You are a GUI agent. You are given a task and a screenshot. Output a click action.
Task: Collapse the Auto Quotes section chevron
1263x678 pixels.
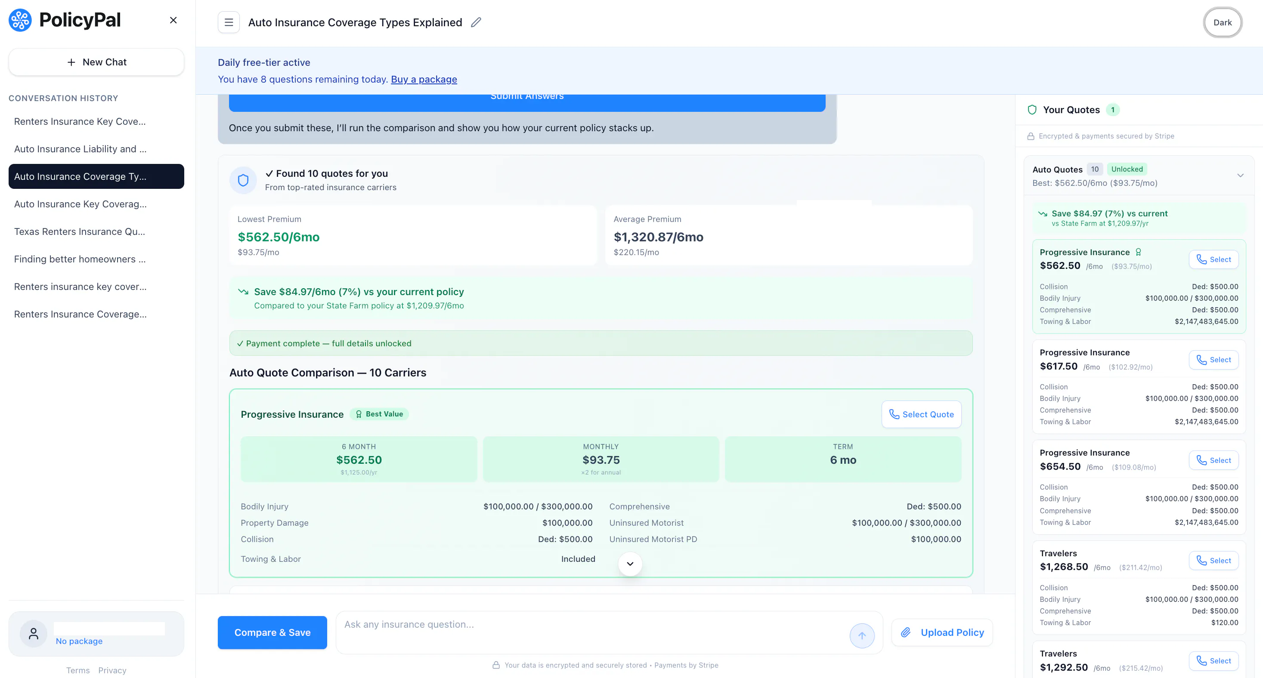pyautogui.click(x=1240, y=176)
